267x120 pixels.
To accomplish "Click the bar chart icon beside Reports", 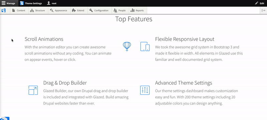I will pos(132,10).
